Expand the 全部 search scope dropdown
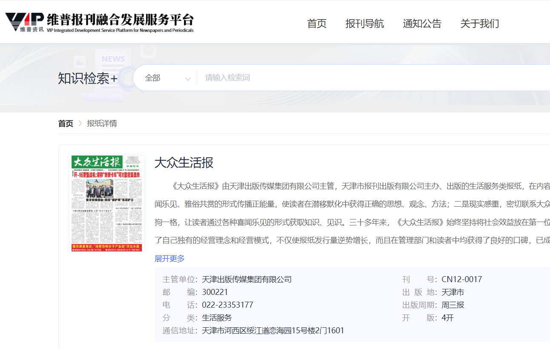The image size is (550, 349). pyautogui.click(x=167, y=78)
